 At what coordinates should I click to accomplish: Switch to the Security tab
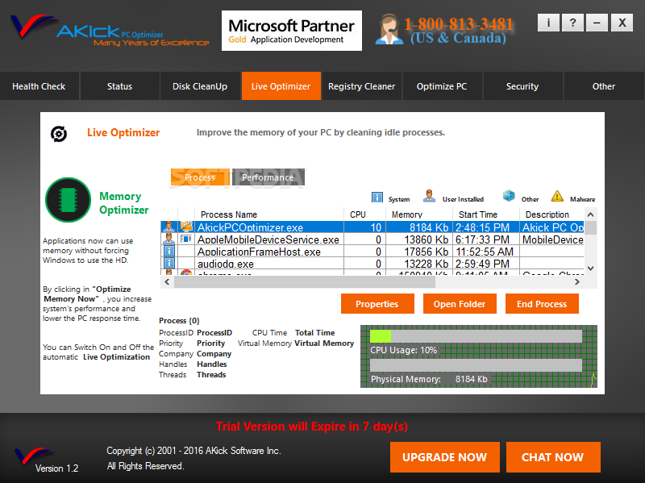pyautogui.click(x=522, y=86)
